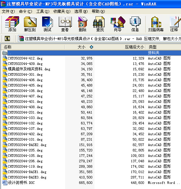Image resolution: width=181 pixels, height=189 pixels.
Task: Select file CHT0502044-301.dwg
Action: [25, 74]
